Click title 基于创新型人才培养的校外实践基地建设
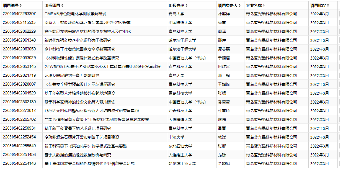This screenshot has height=172, width=340. click(x=80, y=93)
